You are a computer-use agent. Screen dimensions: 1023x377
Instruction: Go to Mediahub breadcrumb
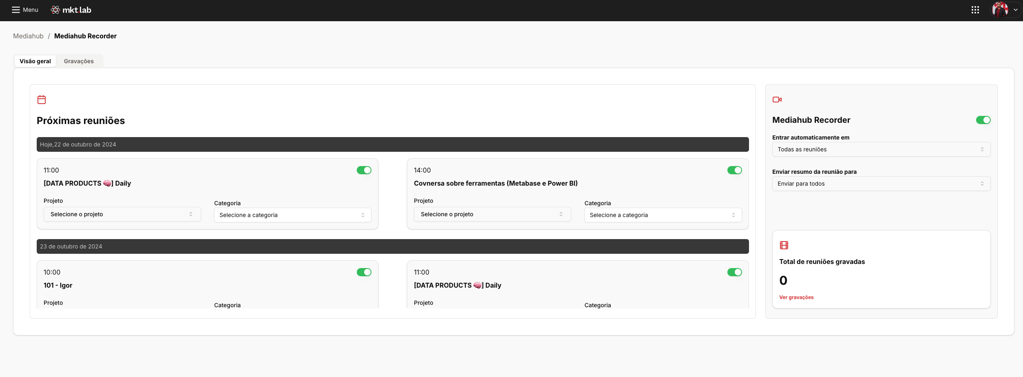coord(28,36)
